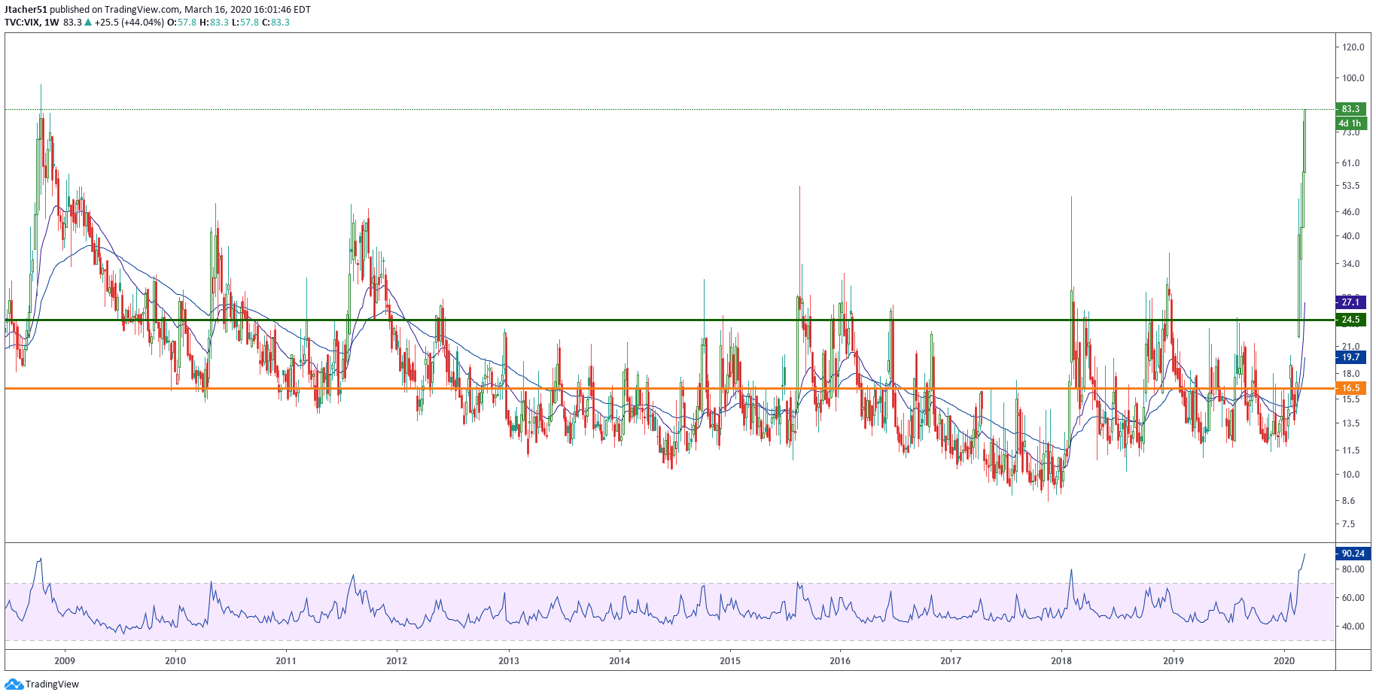Click the 11.5 price axis label
Viewport: 1376px width, 698px height.
pyautogui.click(x=1351, y=451)
